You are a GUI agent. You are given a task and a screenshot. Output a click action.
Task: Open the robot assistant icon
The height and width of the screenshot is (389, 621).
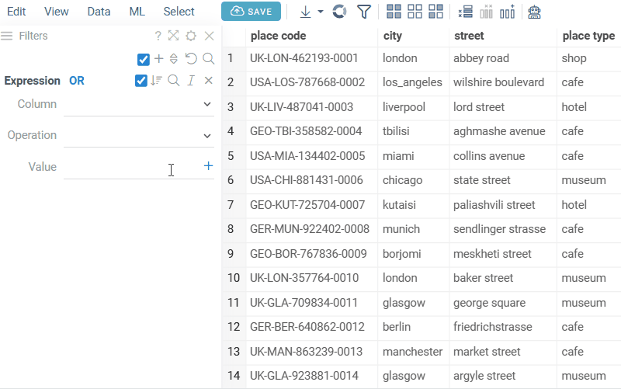534,12
